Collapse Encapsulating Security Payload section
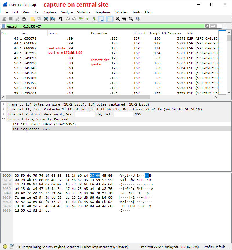 coord(3,119)
